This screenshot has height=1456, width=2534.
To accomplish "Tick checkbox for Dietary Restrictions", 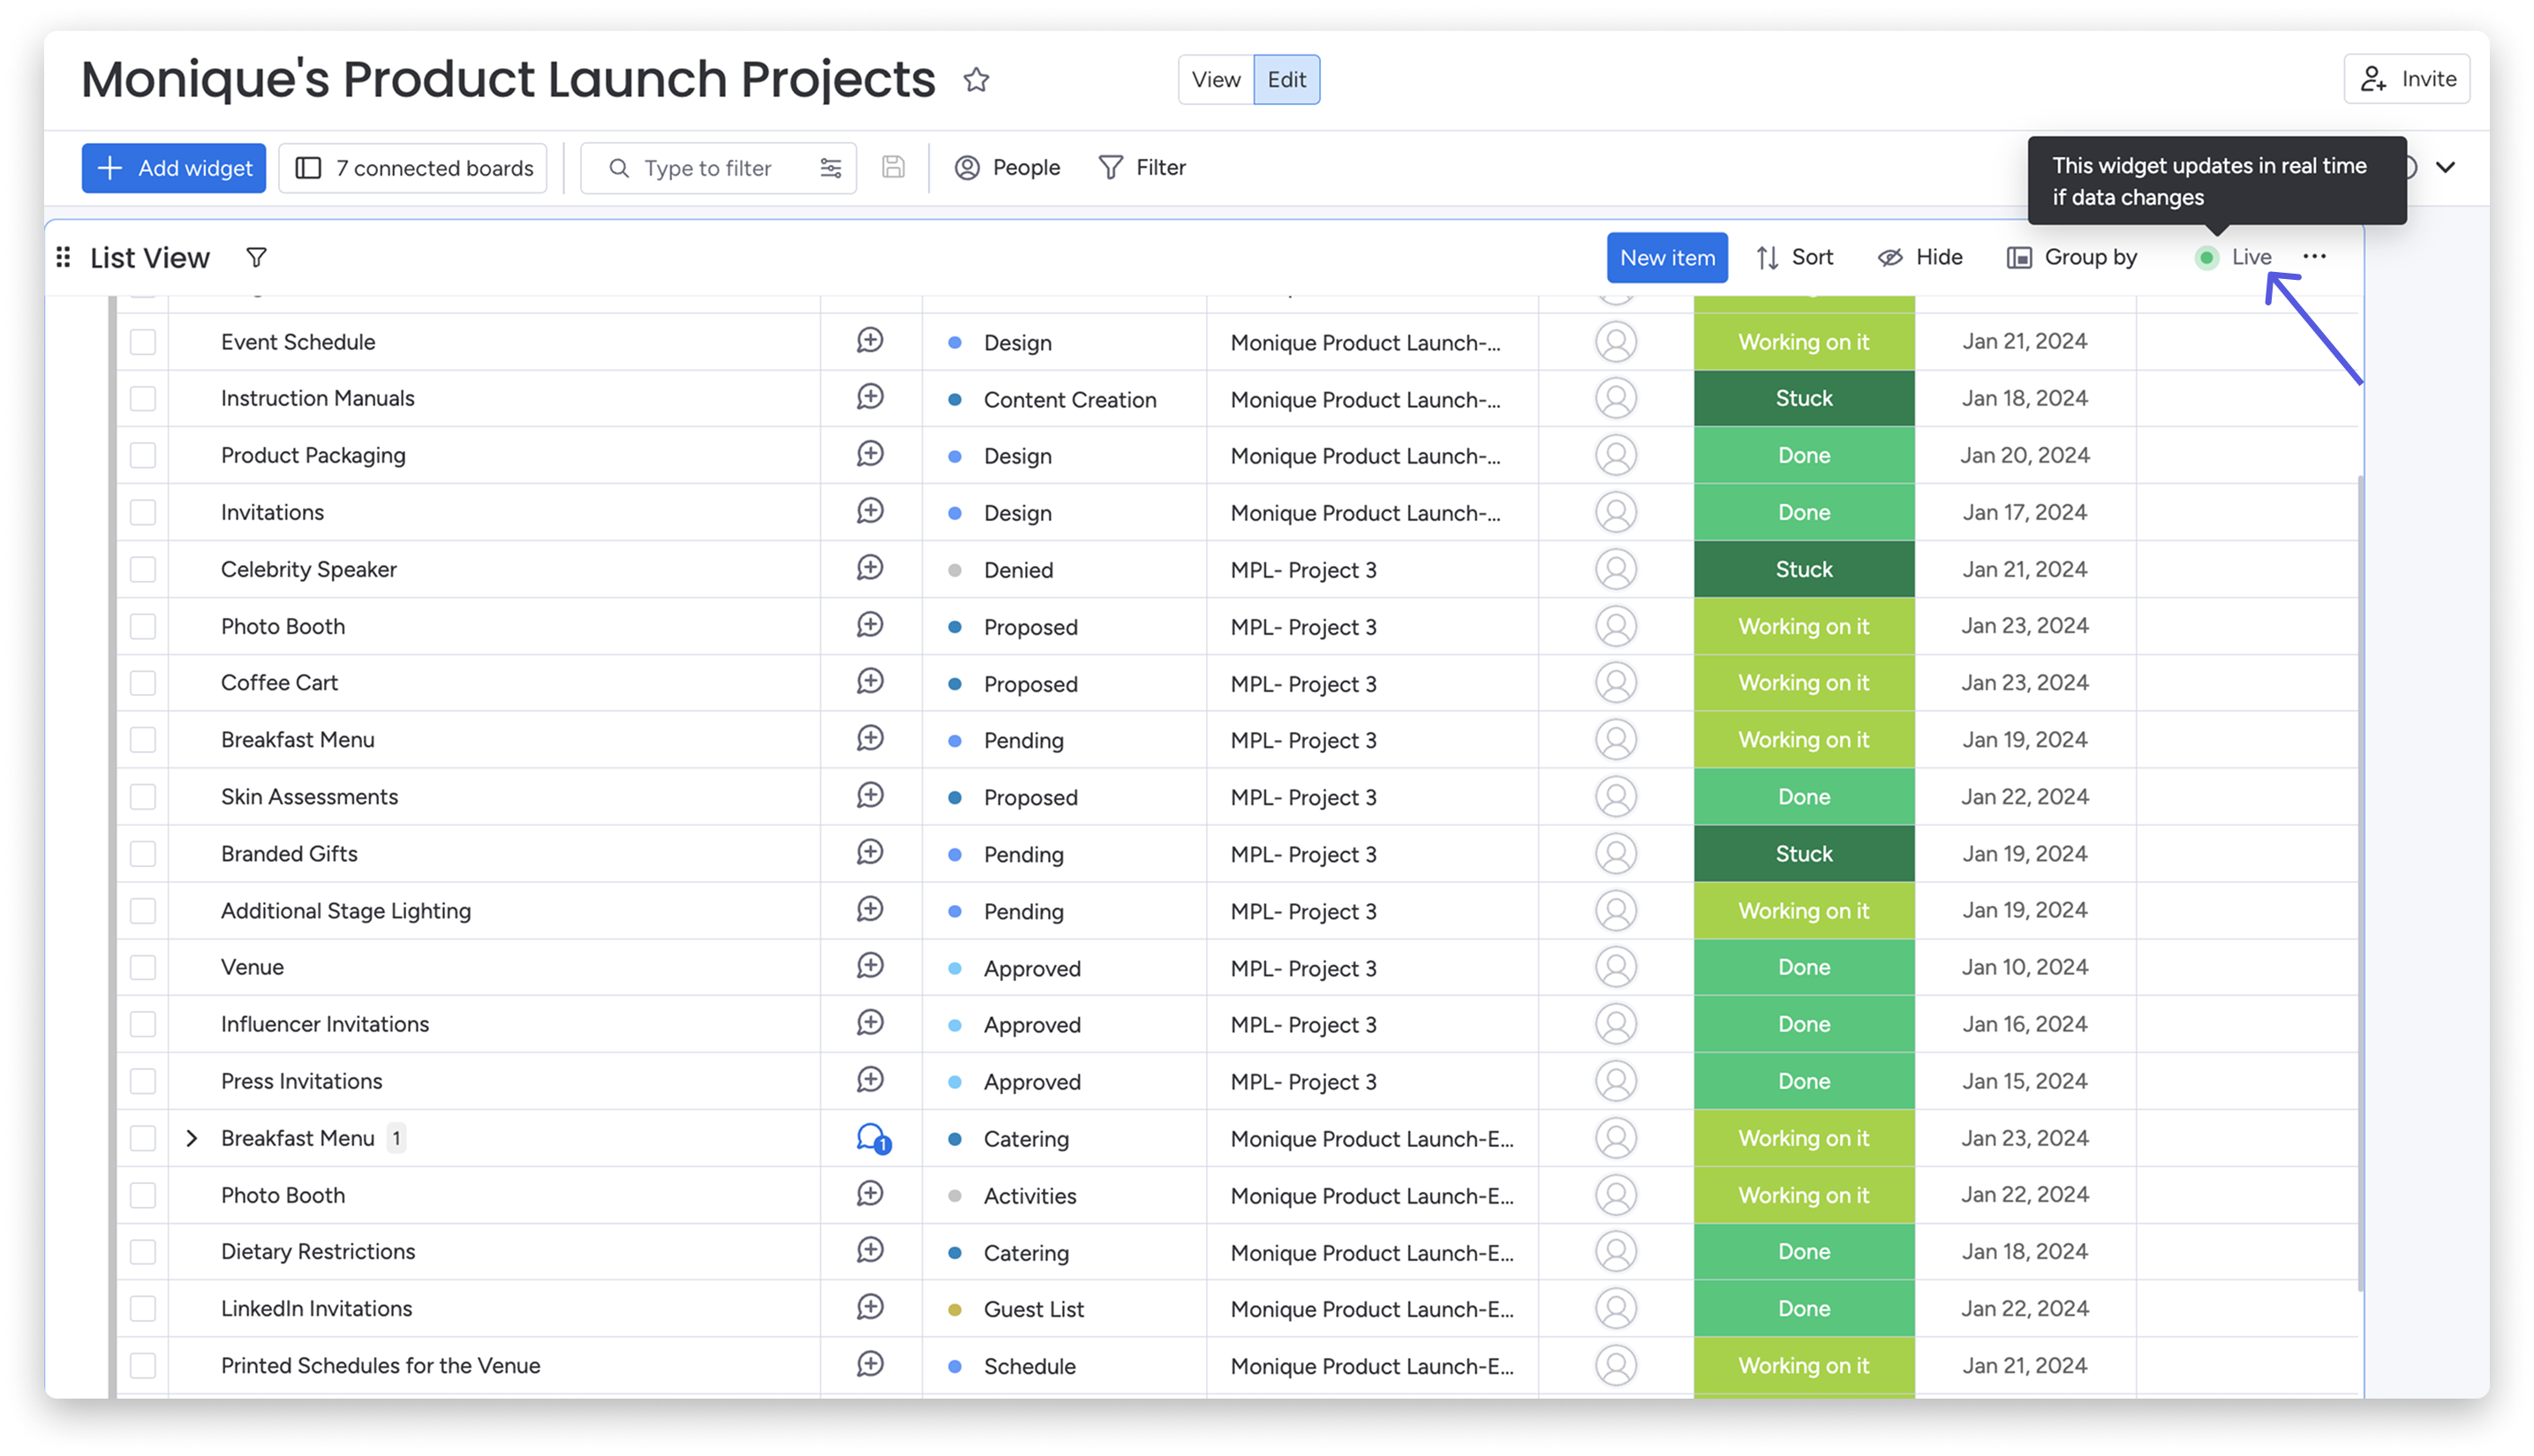I will pos(143,1252).
